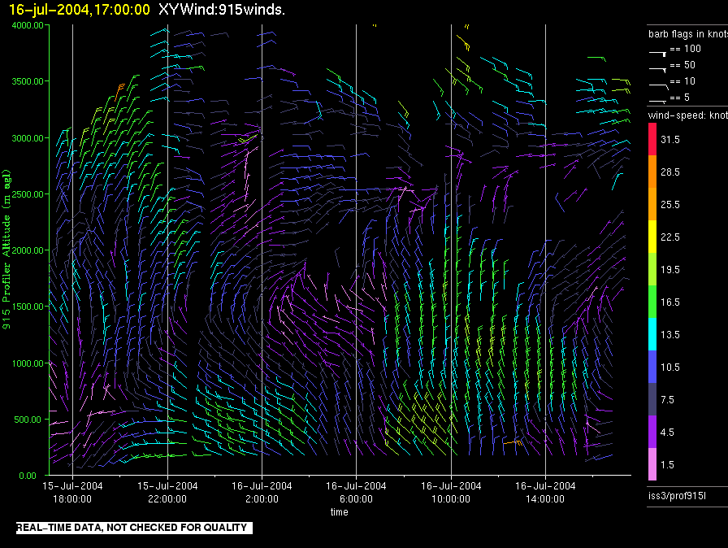
Task: Click the green 16.5 knots color swatch
Action: tap(652, 302)
